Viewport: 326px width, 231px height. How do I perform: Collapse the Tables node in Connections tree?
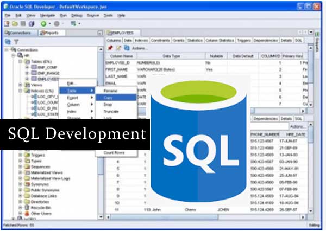point(21,61)
